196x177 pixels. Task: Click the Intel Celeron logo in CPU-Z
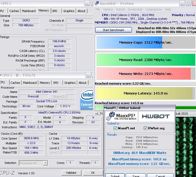click(87, 100)
